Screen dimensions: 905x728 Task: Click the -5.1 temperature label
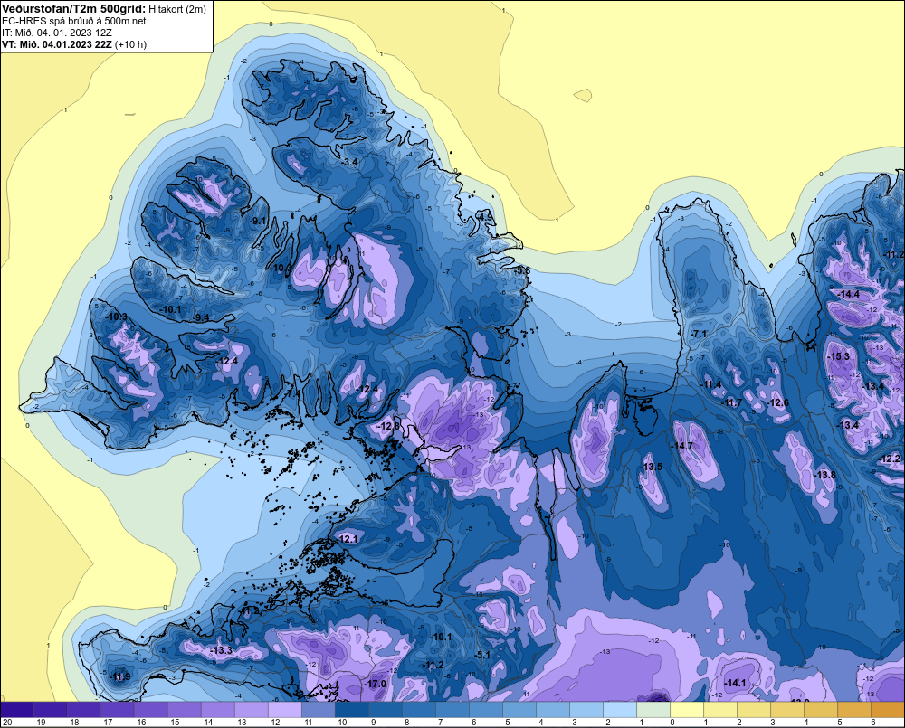tap(482, 655)
